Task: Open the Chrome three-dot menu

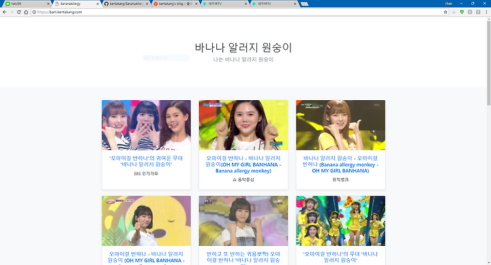Action: coord(486,12)
